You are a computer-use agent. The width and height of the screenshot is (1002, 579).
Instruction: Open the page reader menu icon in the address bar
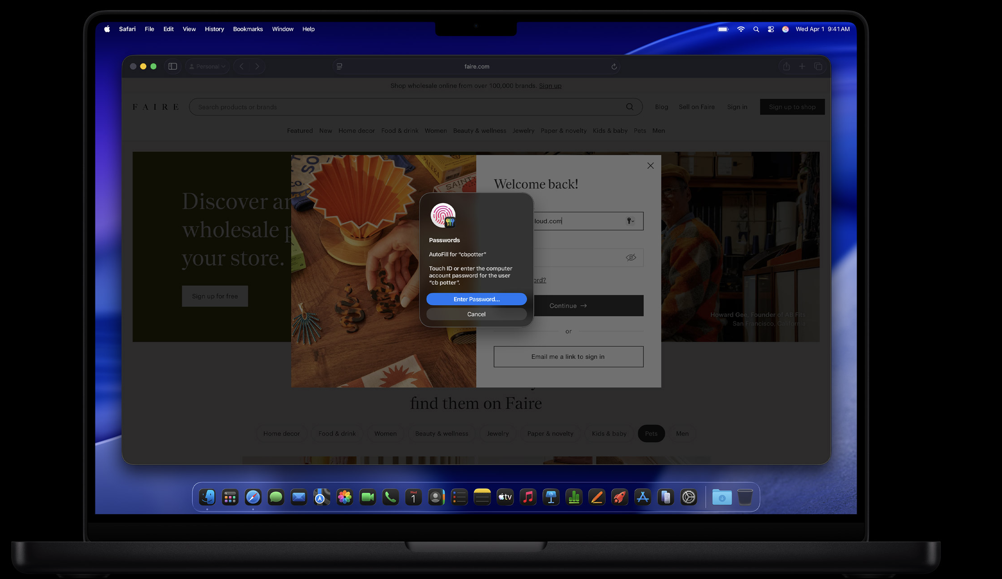(x=339, y=66)
